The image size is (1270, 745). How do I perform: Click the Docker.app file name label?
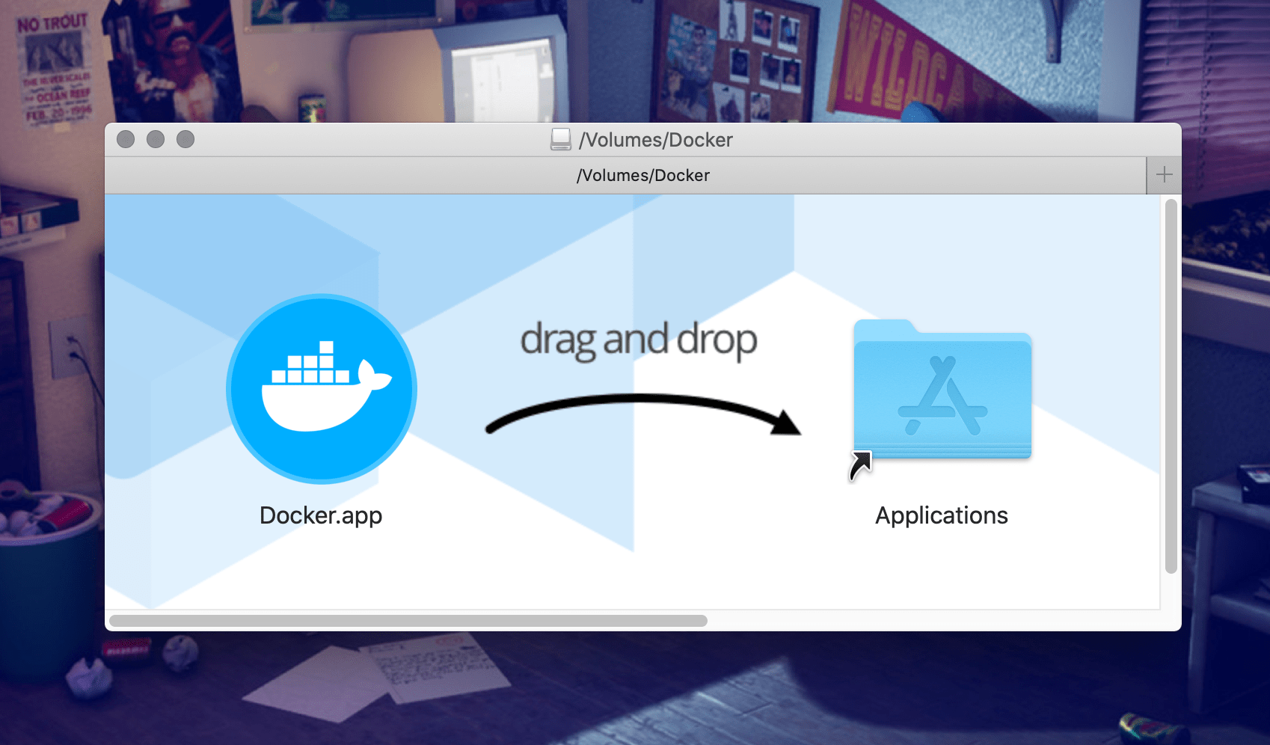(321, 515)
